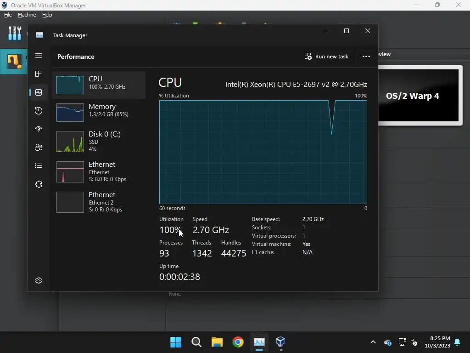
Task: Click Task Manager taskbar icon
Action: click(259, 342)
